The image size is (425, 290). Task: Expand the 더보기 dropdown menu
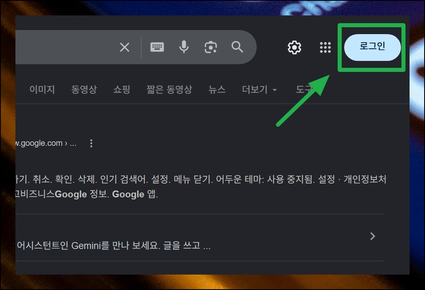point(259,89)
